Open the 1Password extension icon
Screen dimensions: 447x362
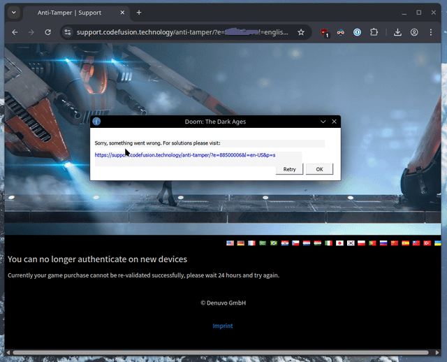pyautogui.click(x=357, y=33)
